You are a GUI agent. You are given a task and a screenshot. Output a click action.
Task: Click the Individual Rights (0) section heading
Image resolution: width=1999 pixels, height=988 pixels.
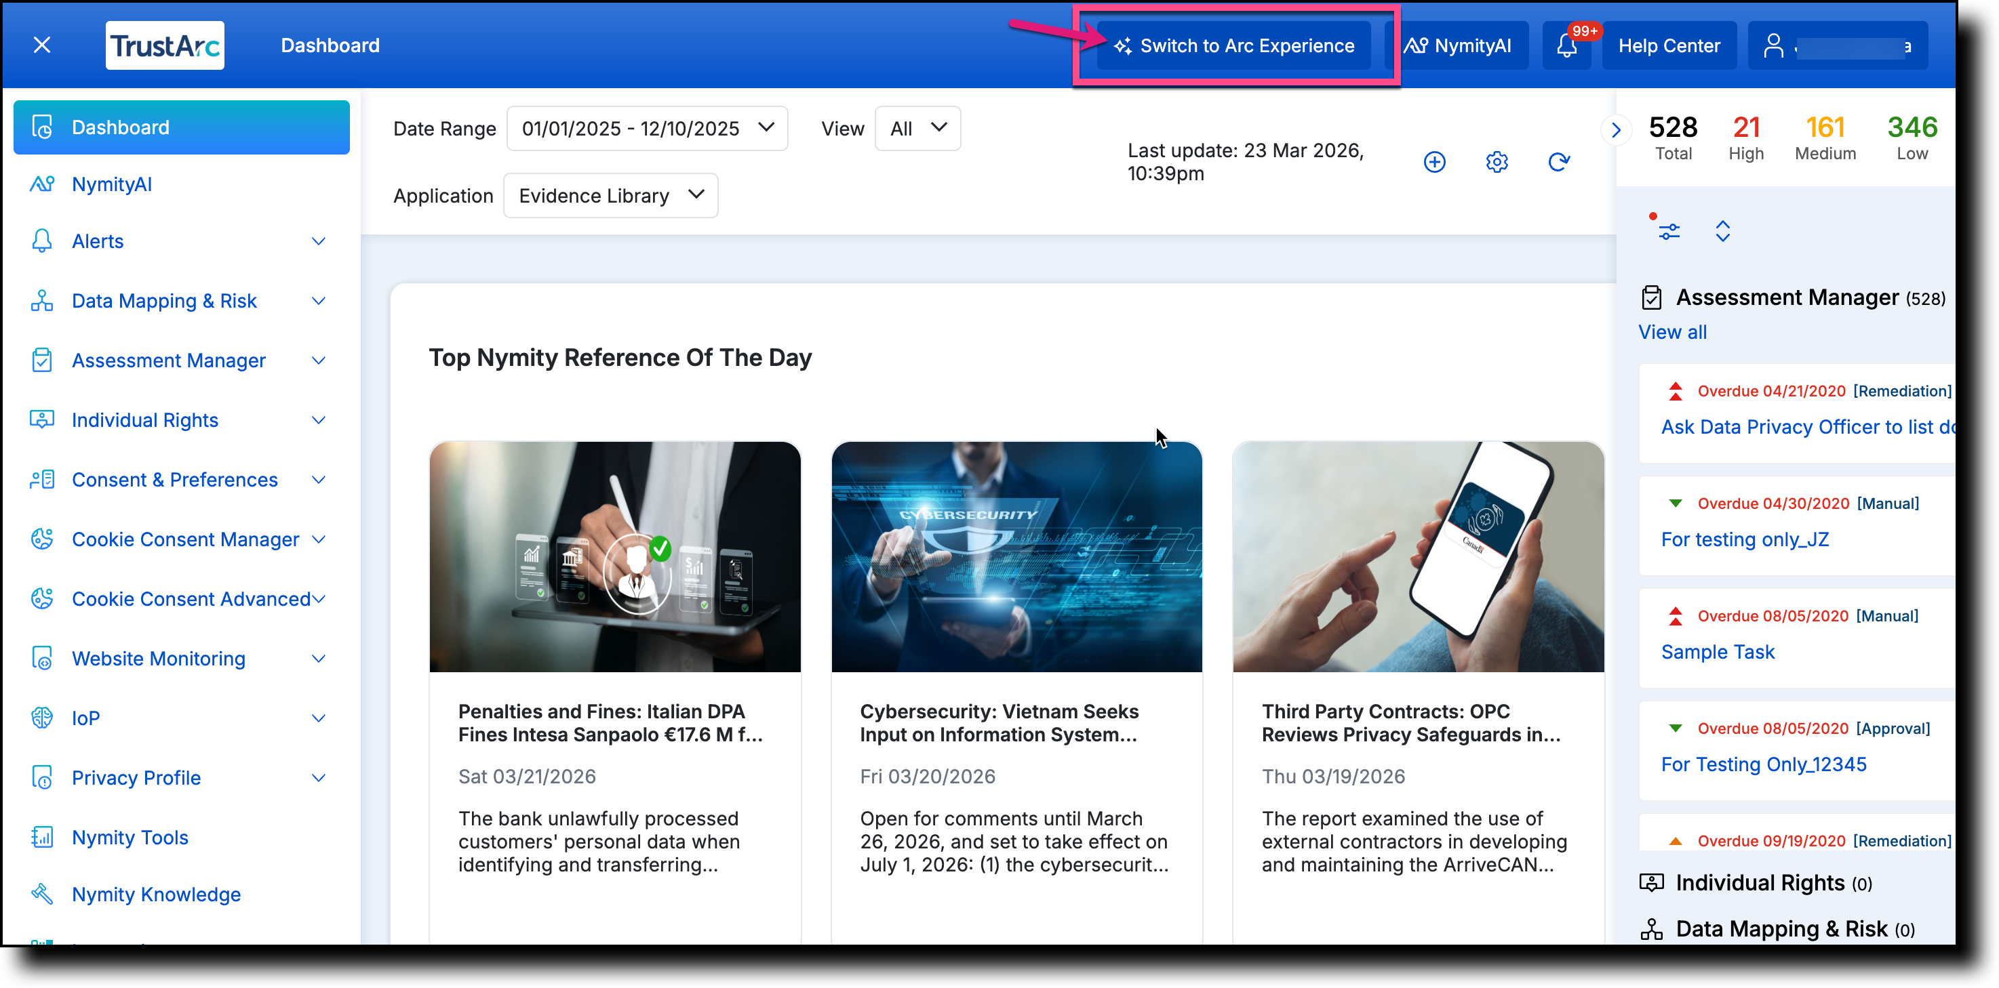(x=1774, y=884)
